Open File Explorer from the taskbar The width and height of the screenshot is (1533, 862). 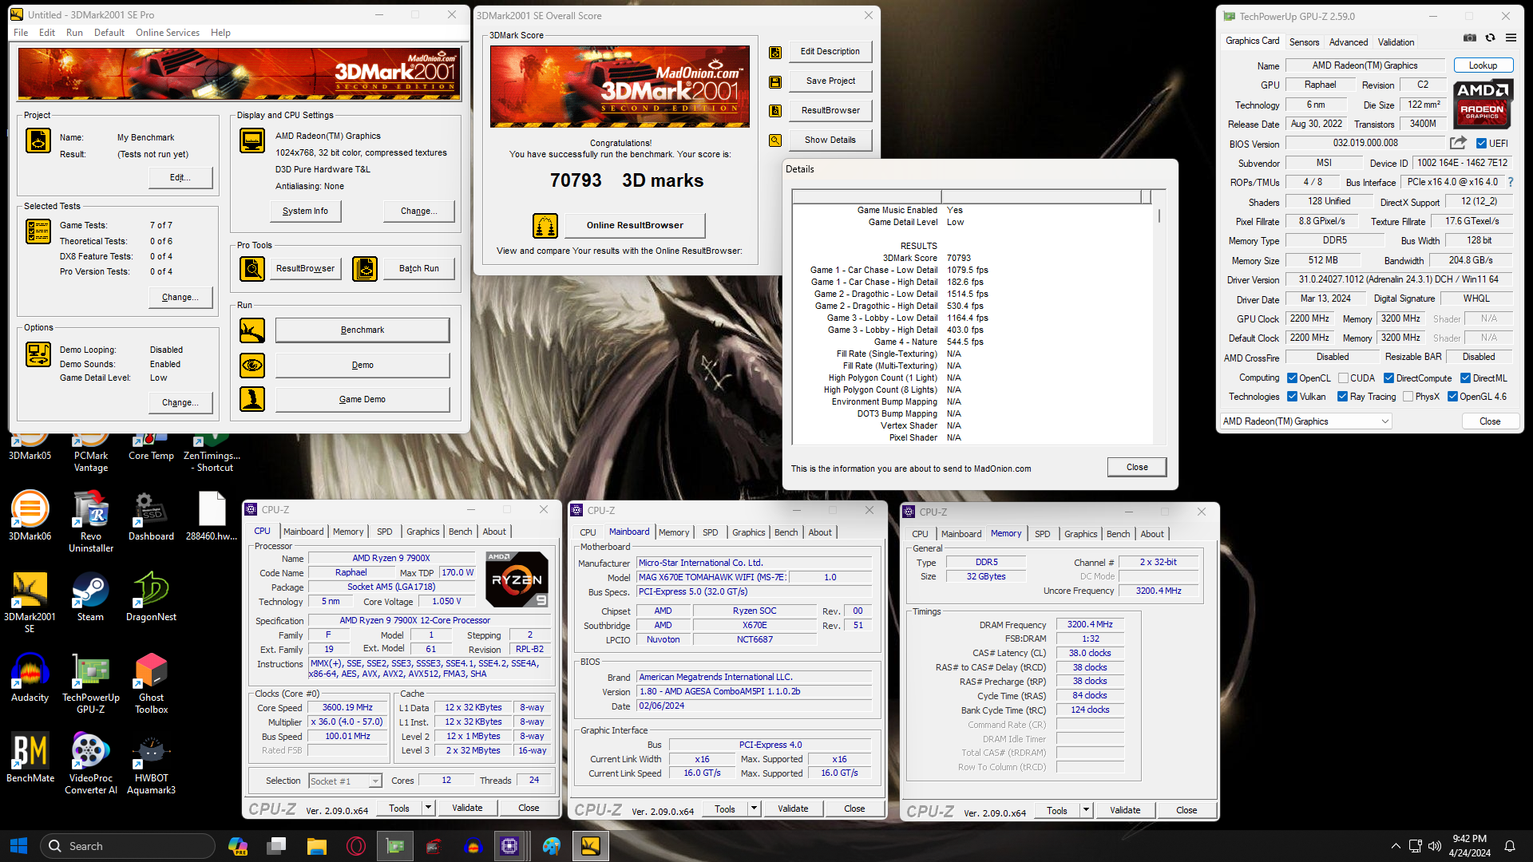tap(317, 846)
